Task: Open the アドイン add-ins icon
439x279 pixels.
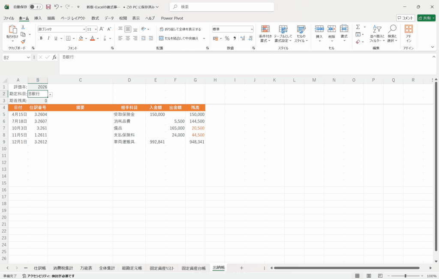Action: coord(409,33)
